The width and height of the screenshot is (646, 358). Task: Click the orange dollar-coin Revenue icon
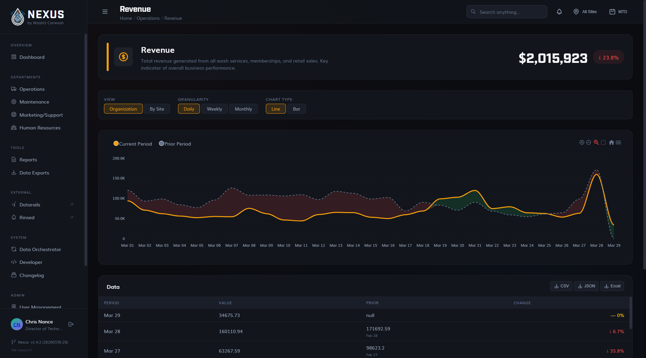pyautogui.click(x=123, y=57)
